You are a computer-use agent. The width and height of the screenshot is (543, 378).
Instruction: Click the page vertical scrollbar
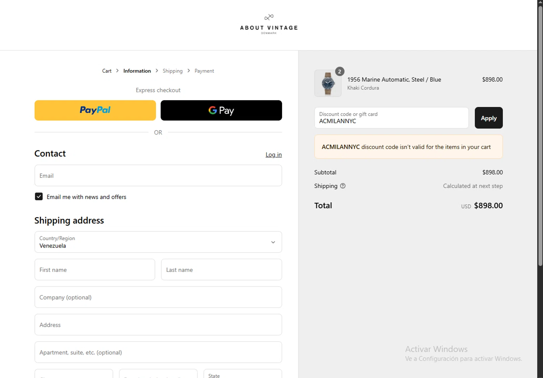point(540,136)
